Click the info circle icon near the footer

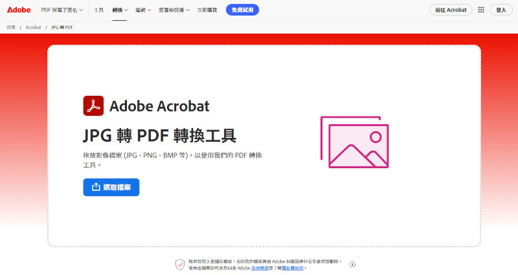click(352, 265)
